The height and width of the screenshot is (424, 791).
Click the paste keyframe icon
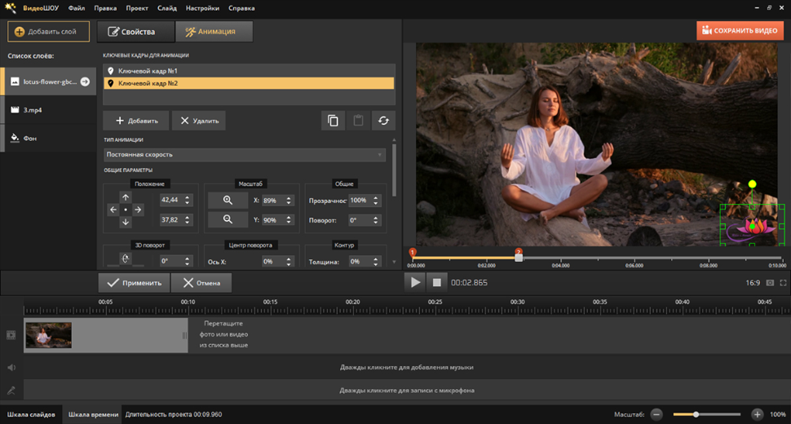pyautogui.click(x=358, y=121)
